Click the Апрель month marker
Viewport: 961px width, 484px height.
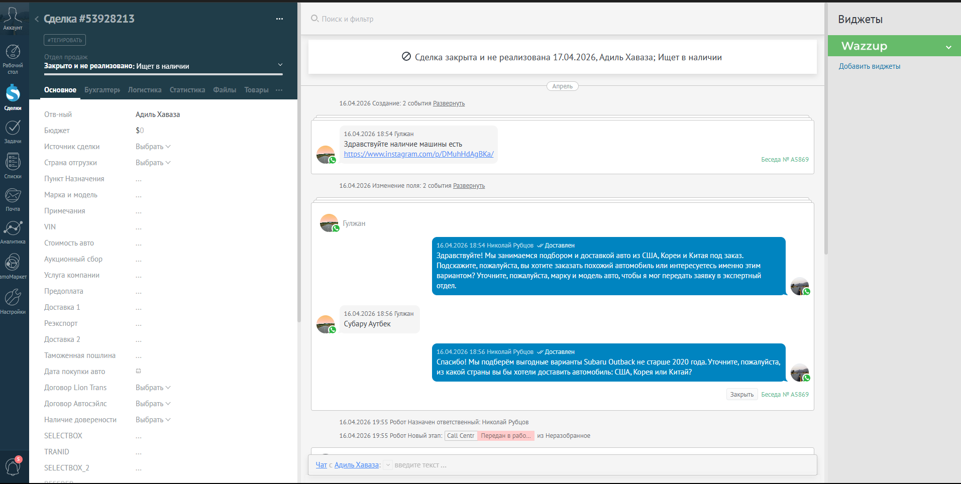[562, 86]
